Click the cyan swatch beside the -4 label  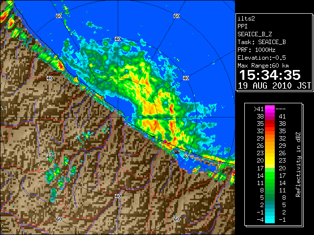[270, 220]
